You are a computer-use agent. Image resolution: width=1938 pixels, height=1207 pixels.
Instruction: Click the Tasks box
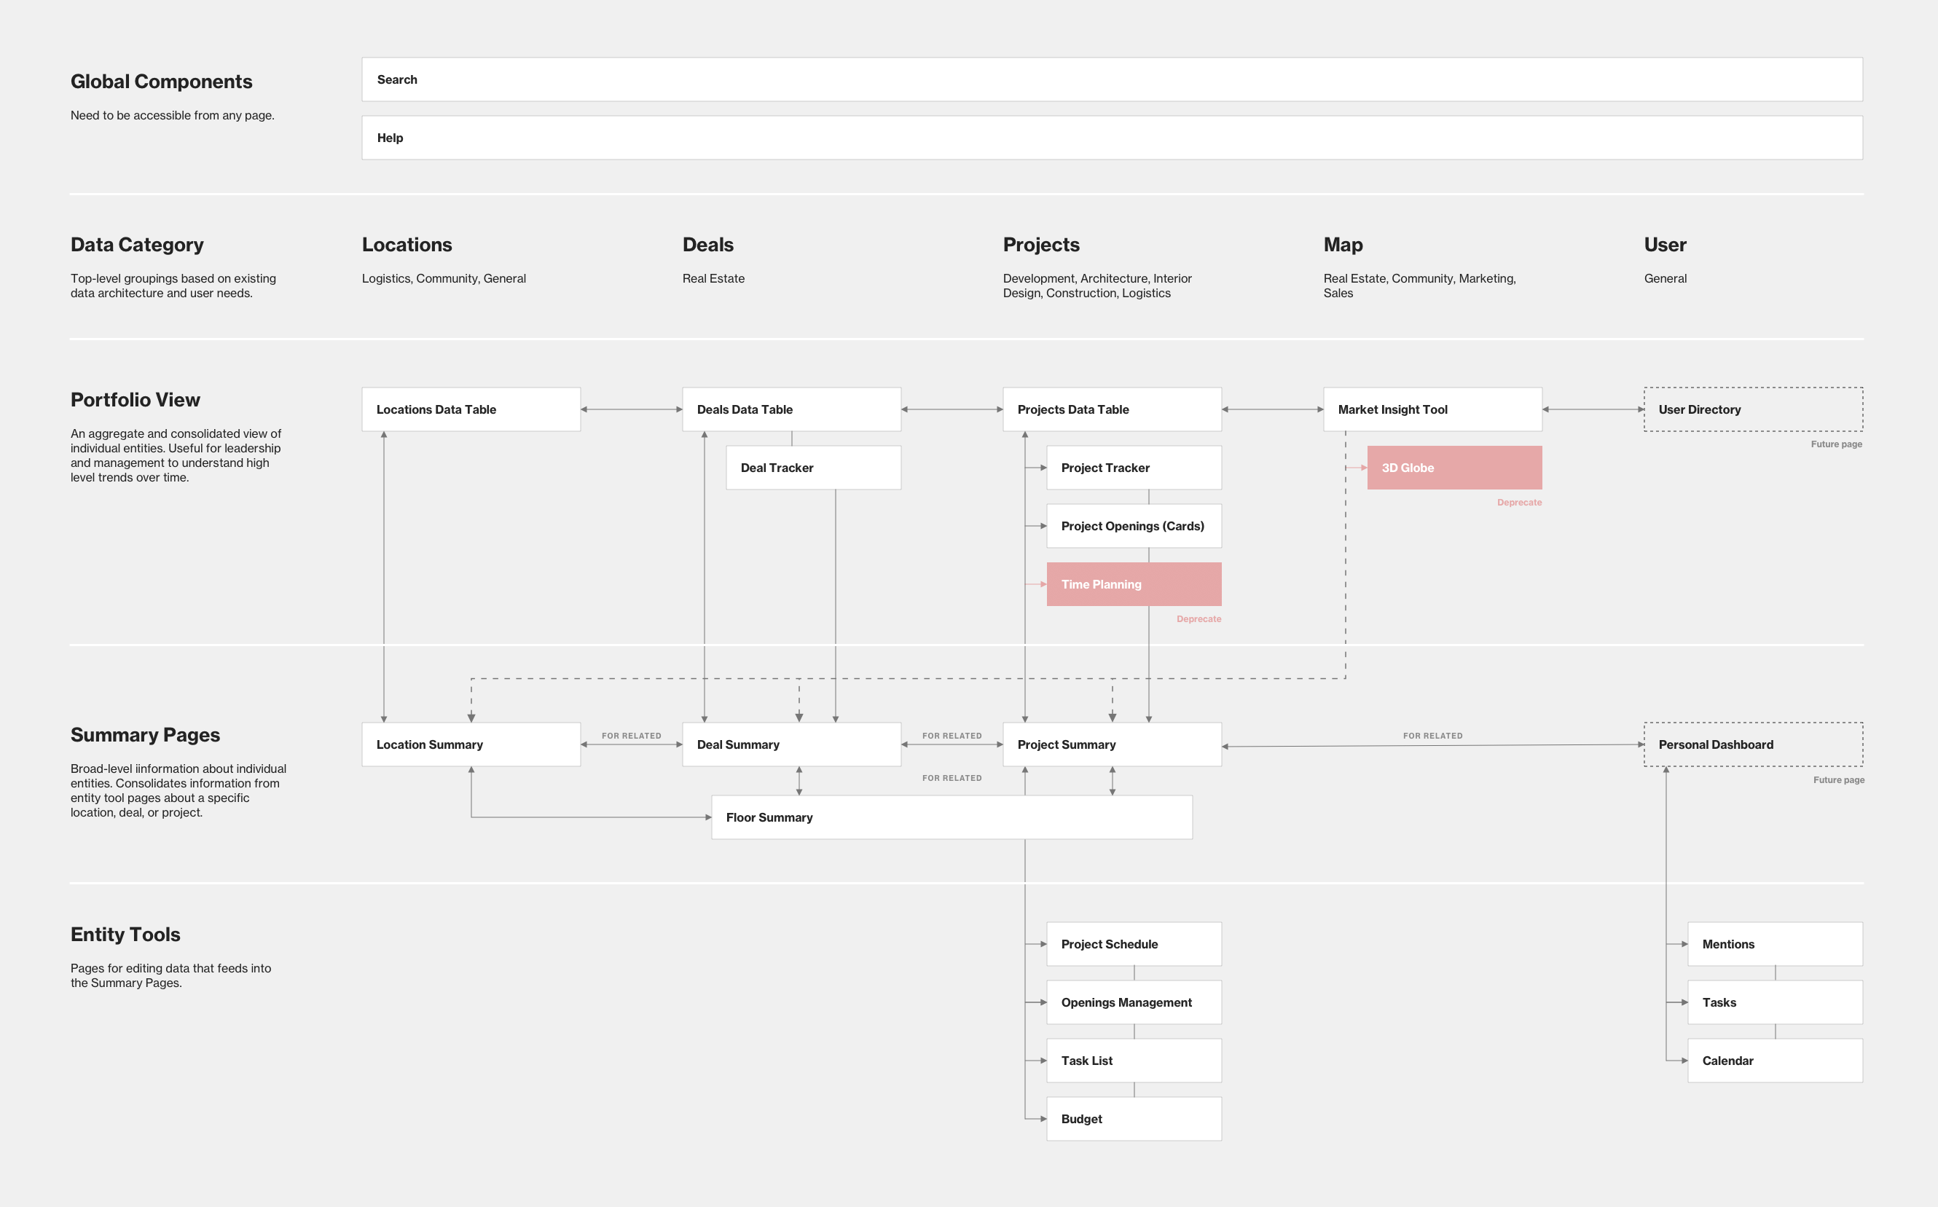pos(1776,1002)
